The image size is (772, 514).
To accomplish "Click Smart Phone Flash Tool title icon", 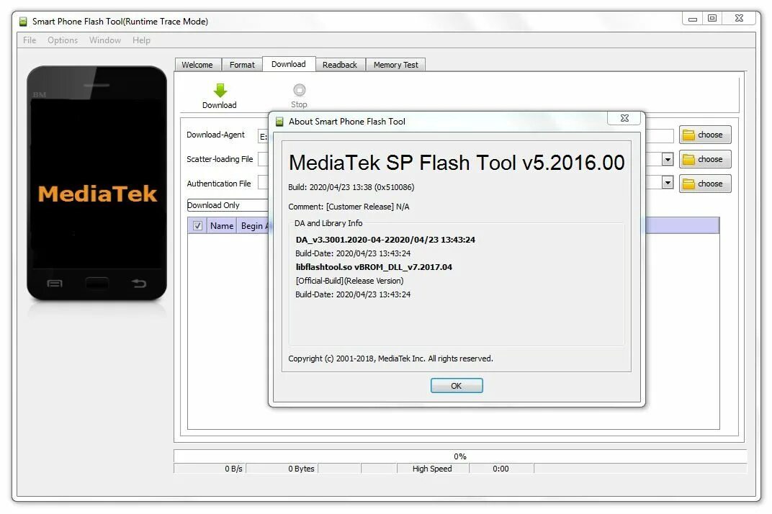I will pyautogui.click(x=23, y=22).
